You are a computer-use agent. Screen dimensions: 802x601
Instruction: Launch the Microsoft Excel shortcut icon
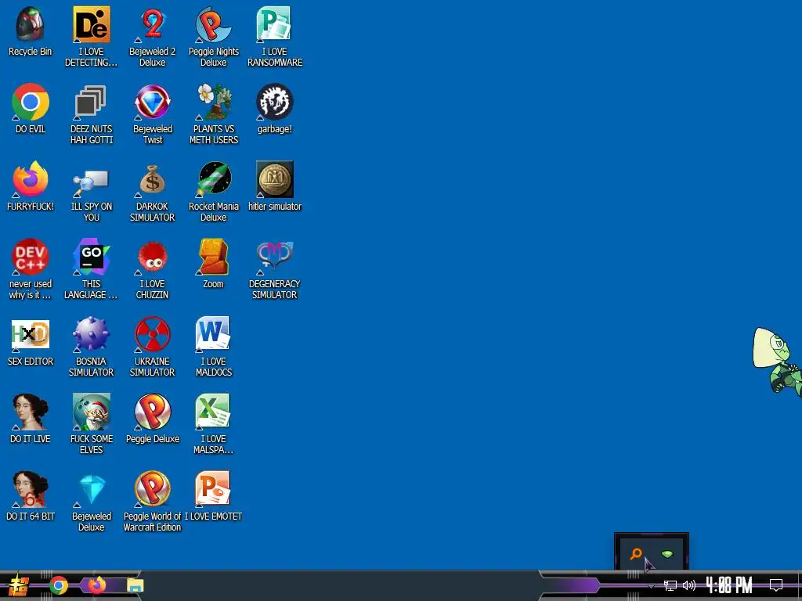point(213,412)
